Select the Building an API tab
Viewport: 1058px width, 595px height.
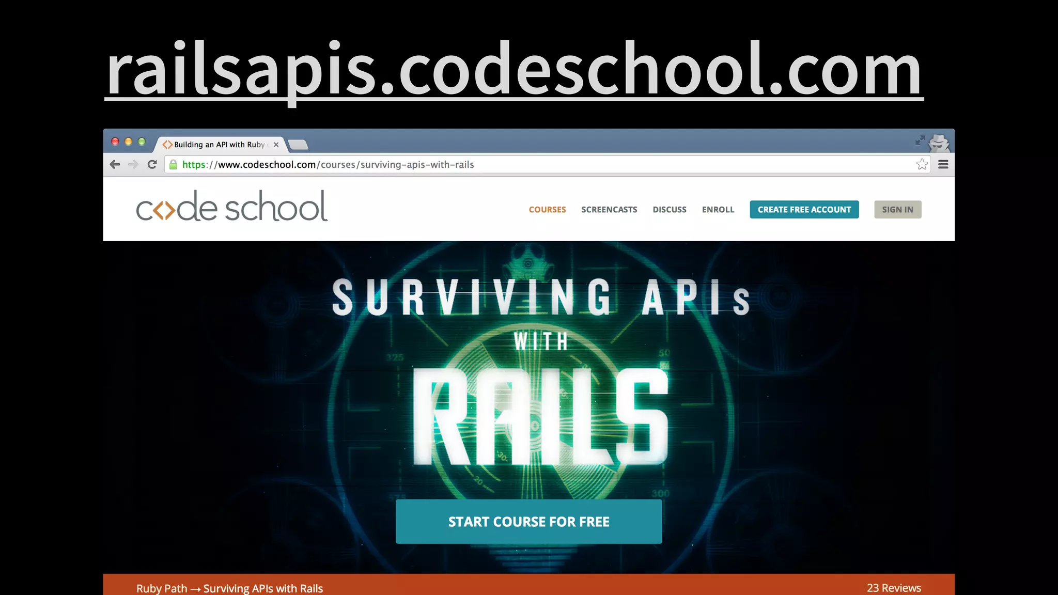click(219, 145)
